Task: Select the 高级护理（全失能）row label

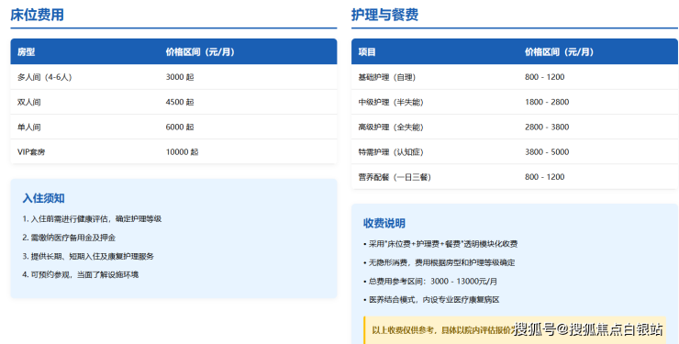Action: 391,128
